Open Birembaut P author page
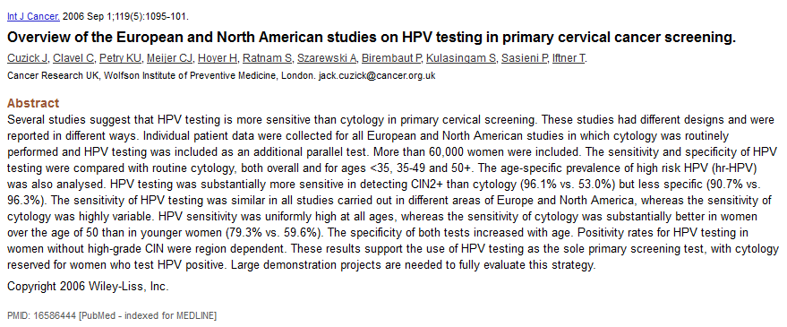The height and width of the screenshot is (327, 787). click(x=391, y=59)
